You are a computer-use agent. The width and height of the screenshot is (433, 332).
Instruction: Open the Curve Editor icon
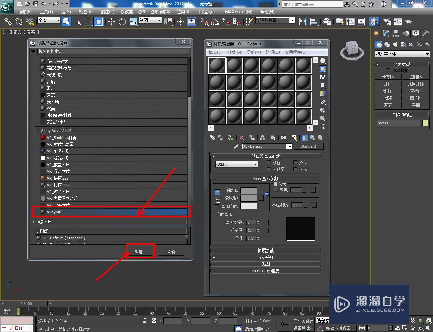point(350,22)
